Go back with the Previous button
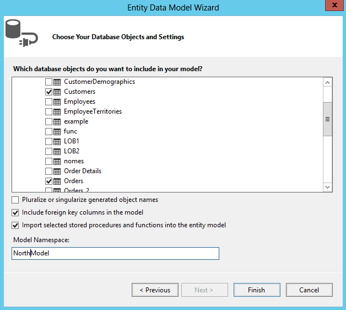This screenshot has width=346, height=310. 155,290
